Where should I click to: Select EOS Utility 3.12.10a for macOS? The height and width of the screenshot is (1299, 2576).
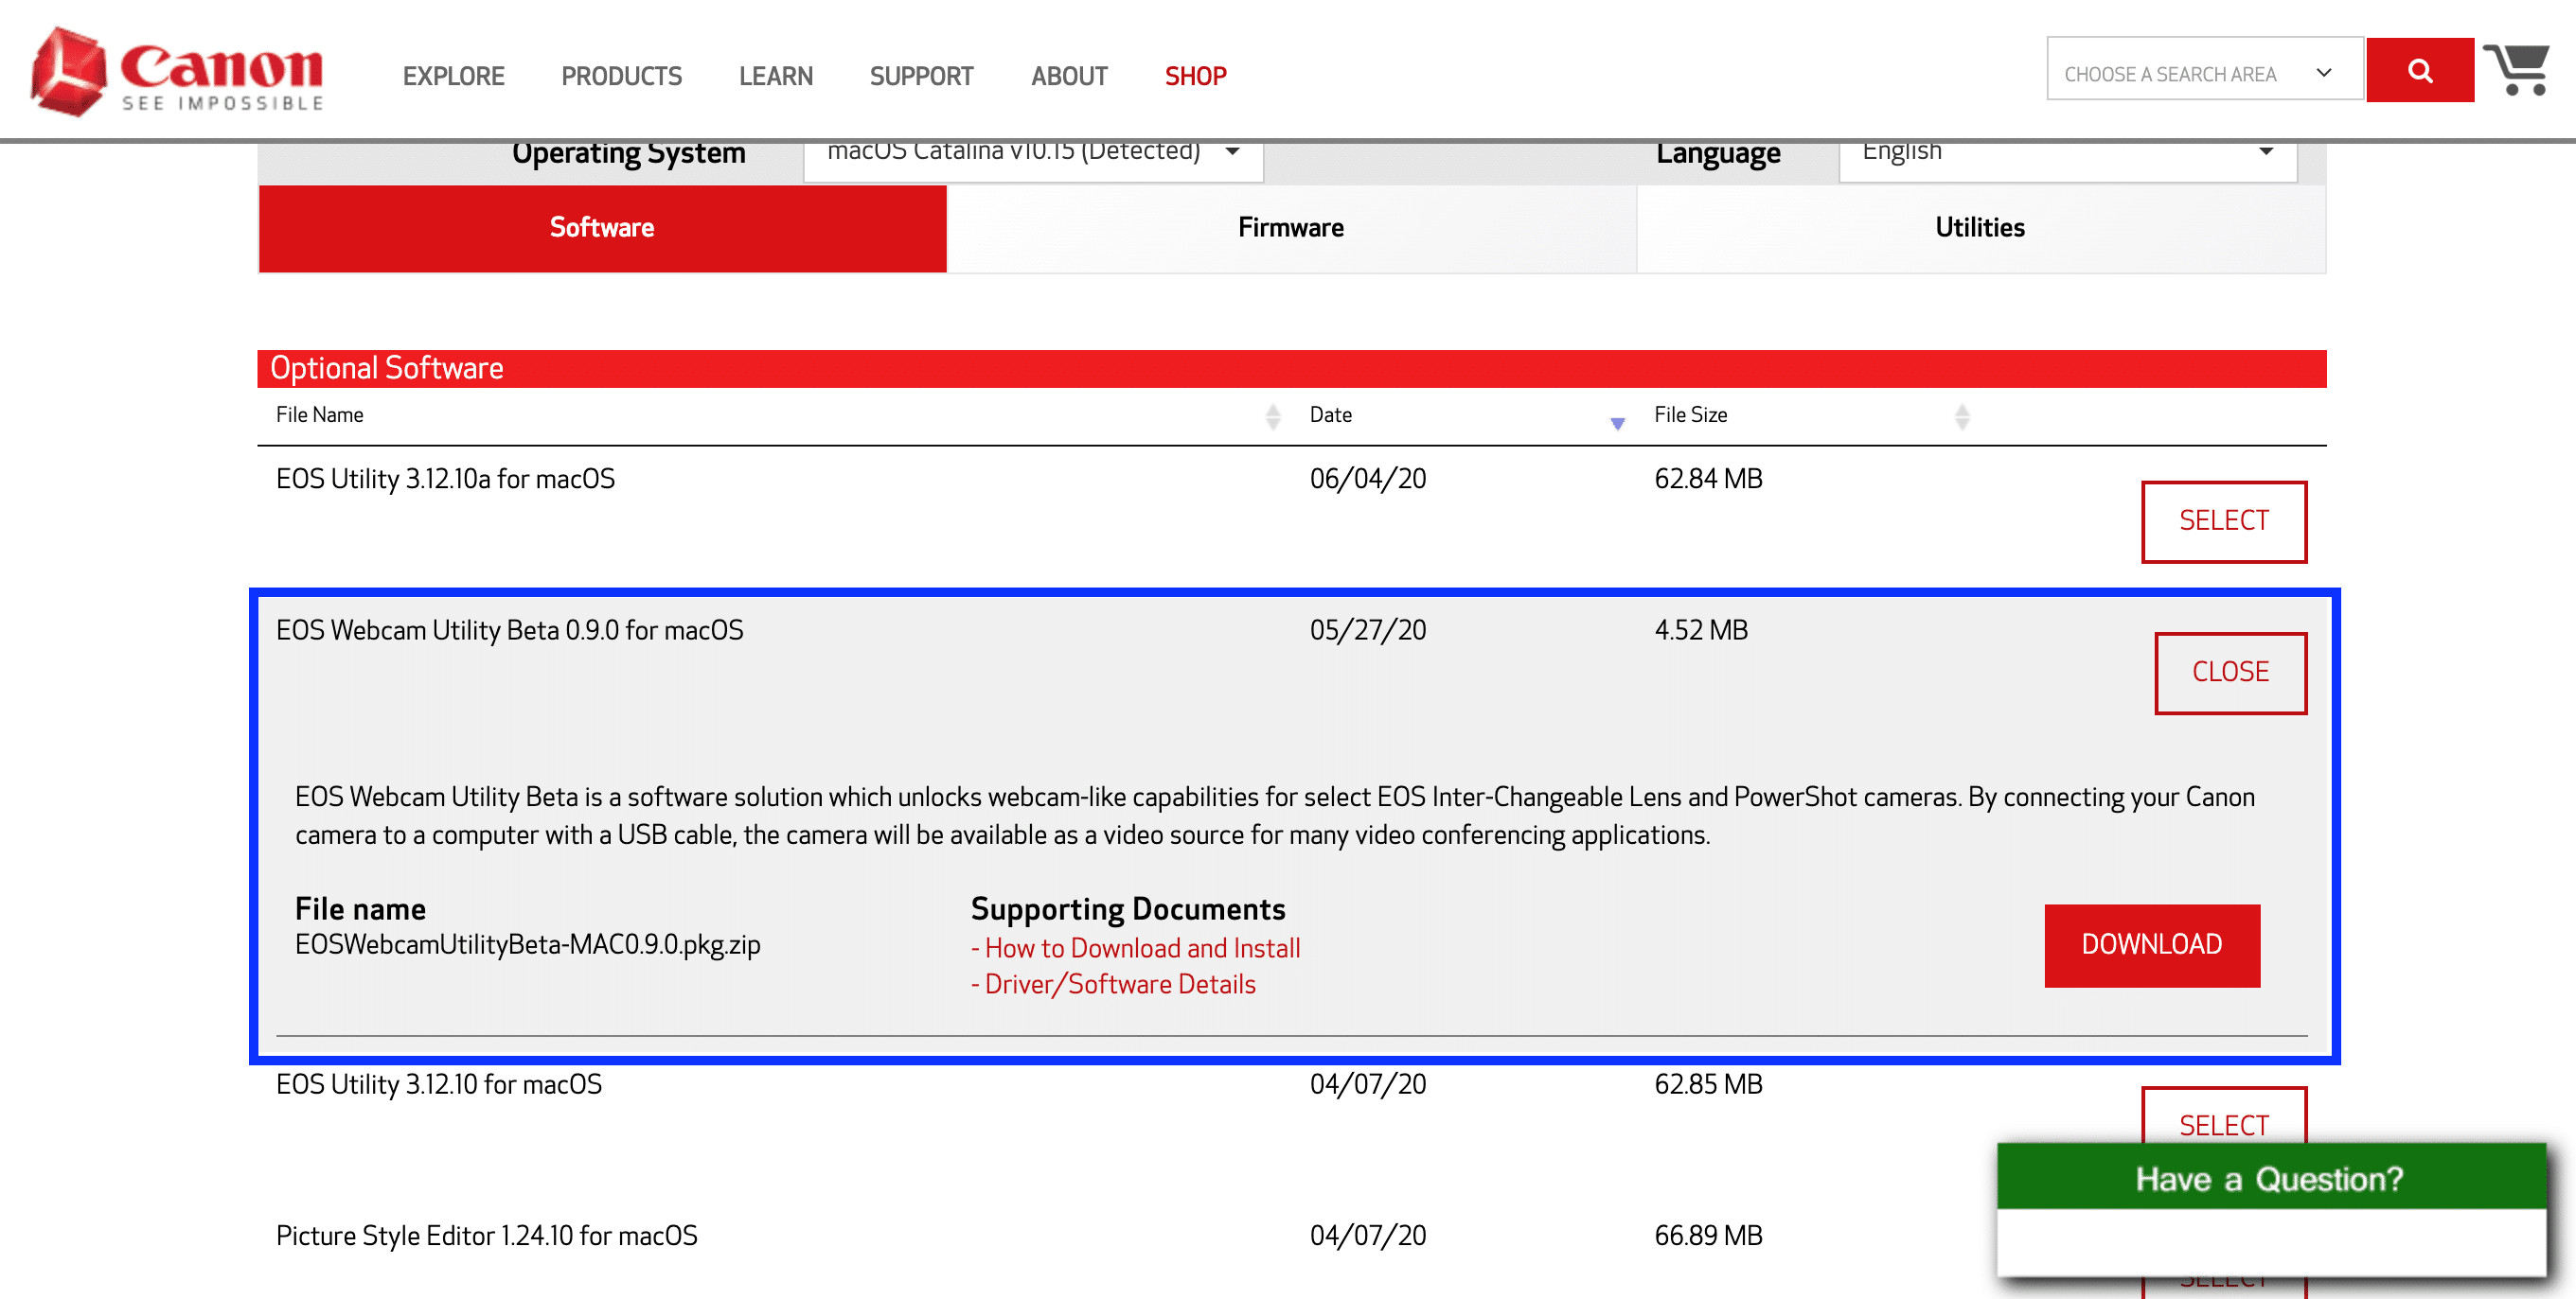[x=2223, y=520]
